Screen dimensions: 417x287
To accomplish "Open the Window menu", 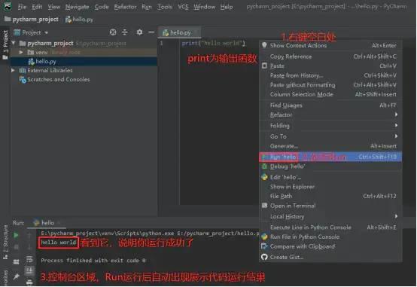I will (x=204, y=7).
